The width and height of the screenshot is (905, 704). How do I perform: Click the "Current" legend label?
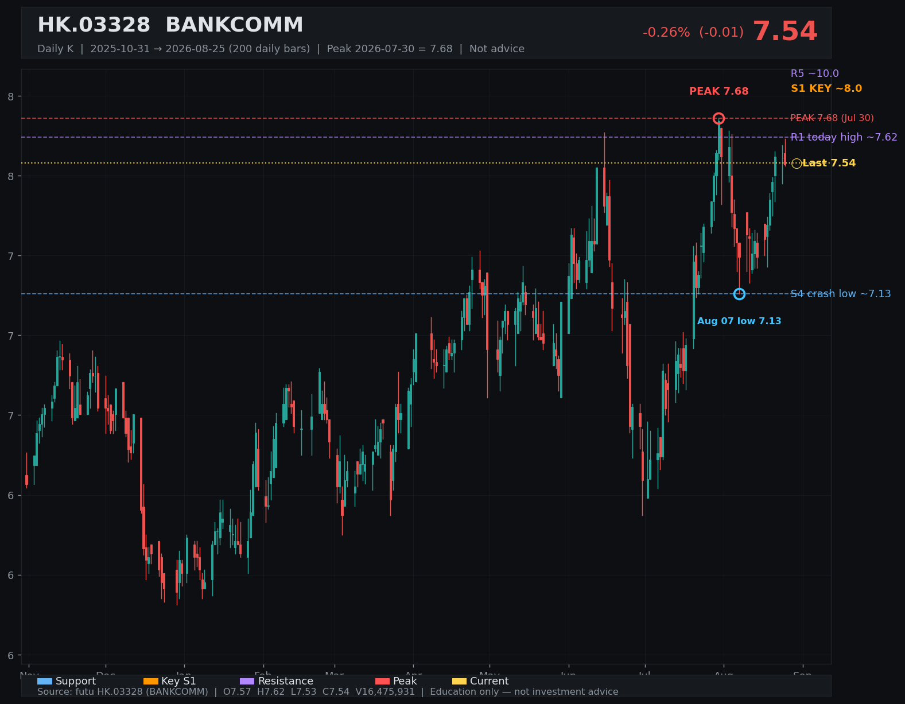(490, 681)
